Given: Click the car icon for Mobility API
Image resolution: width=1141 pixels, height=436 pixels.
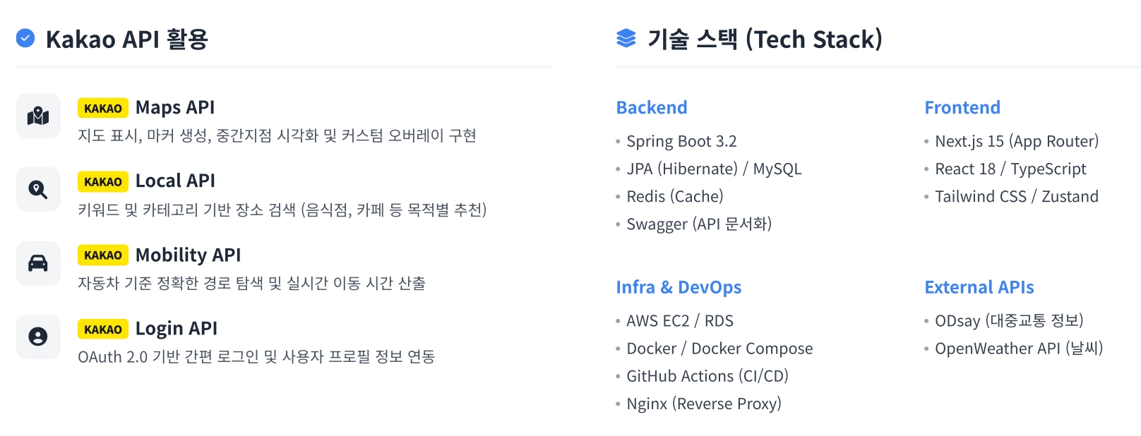Looking at the screenshot, I should coord(38,263).
